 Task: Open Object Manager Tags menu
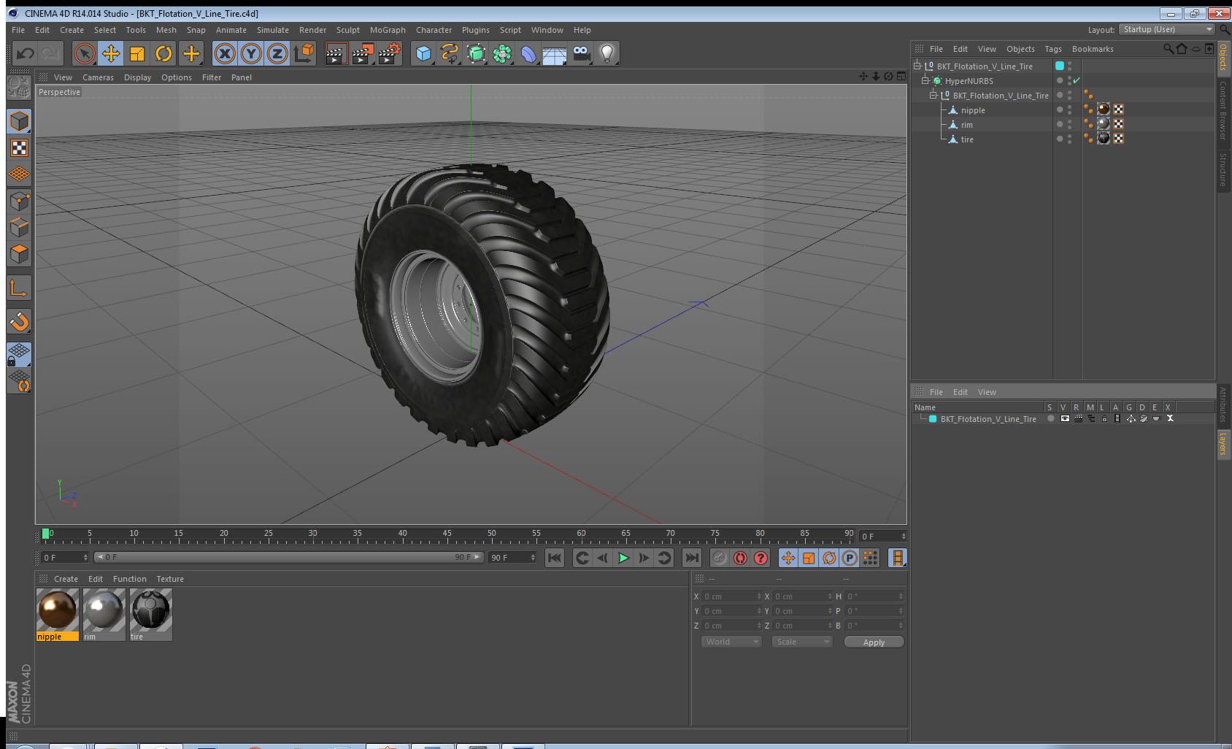(x=1052, y=49)
